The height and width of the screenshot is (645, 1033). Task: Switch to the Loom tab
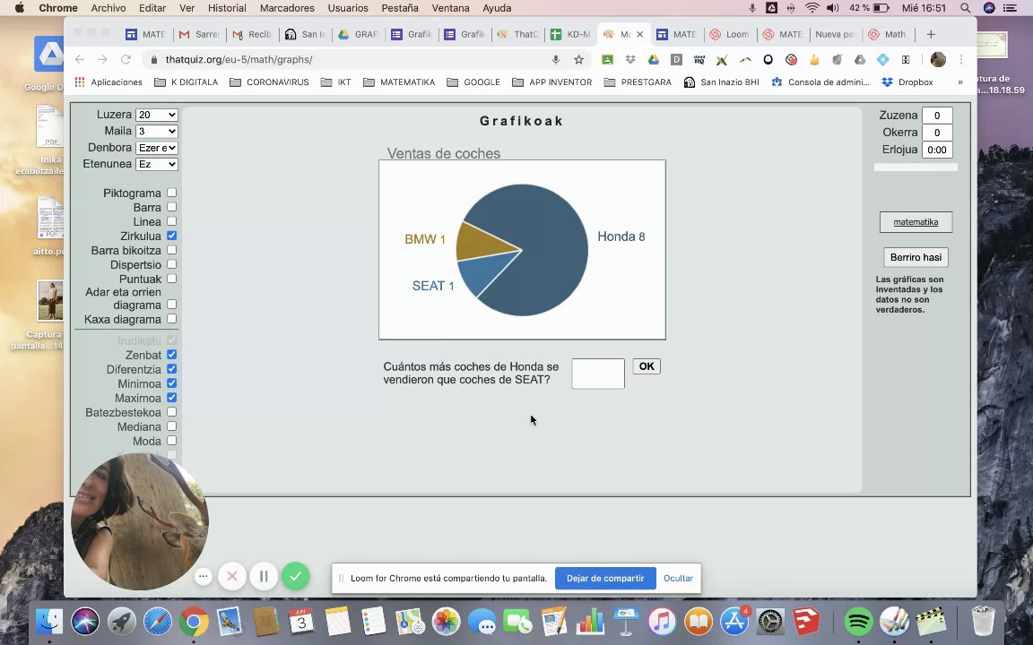729,34
